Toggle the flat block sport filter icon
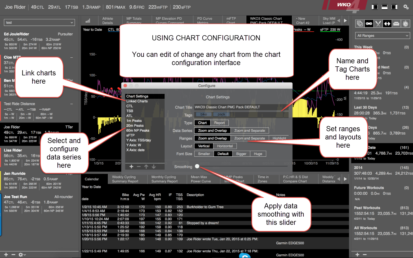The width and height of the screenshot is (413, 258). click(397, 24)
